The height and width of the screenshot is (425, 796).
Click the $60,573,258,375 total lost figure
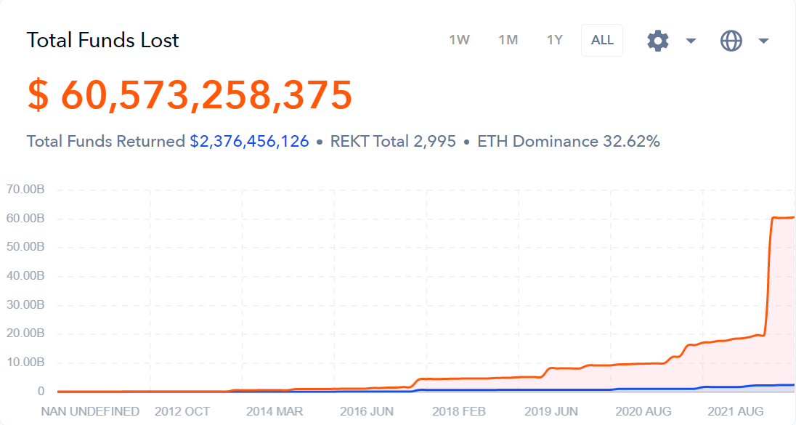[x=190, y=95]
